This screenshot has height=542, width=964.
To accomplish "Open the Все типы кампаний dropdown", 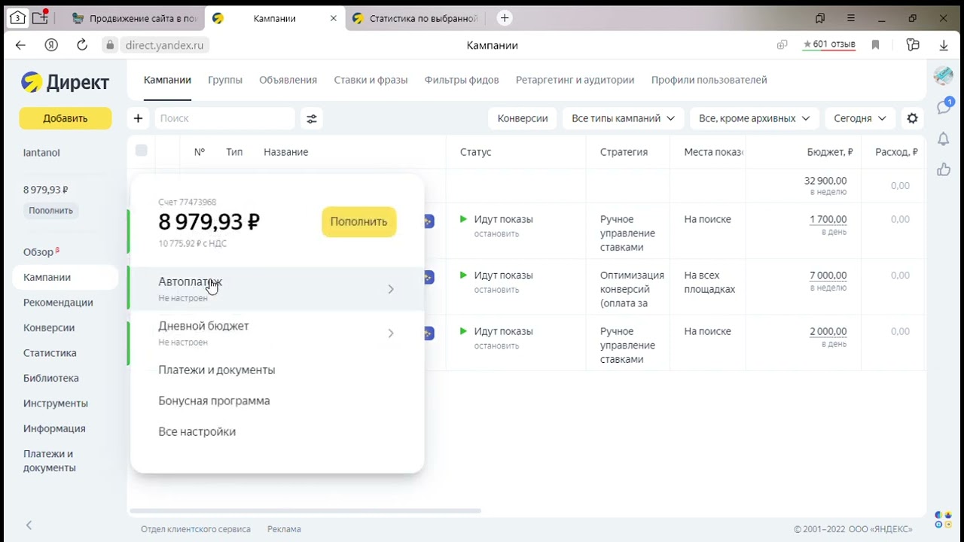I will pyautogui.click(x=624, y=118).
